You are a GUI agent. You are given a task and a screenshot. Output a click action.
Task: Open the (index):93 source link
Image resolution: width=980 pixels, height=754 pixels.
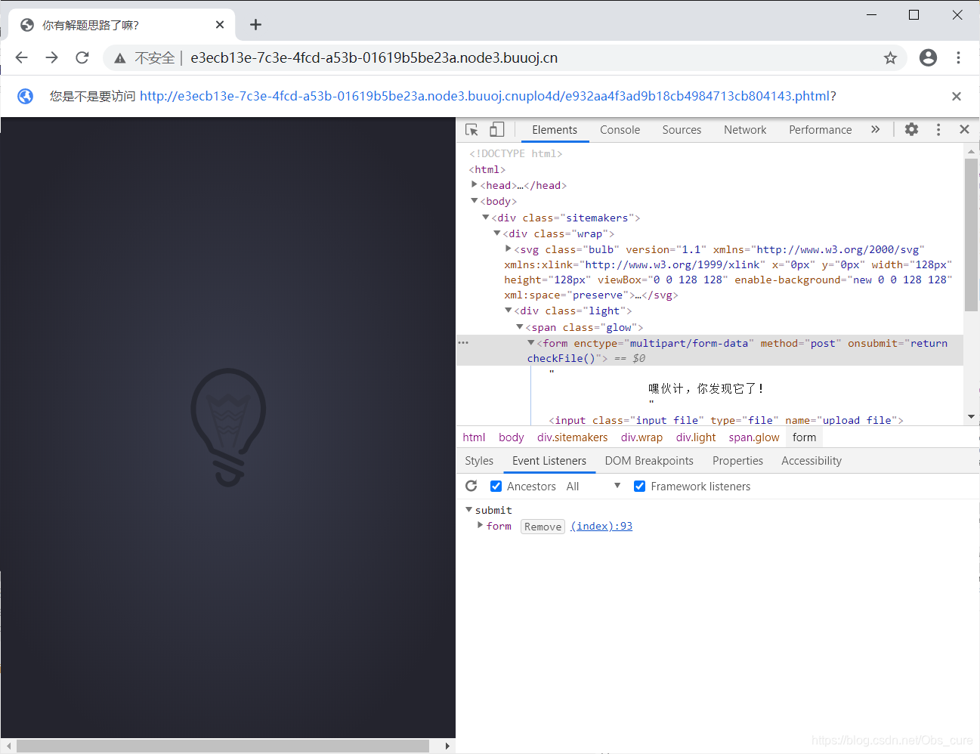[x=601, y=527]
